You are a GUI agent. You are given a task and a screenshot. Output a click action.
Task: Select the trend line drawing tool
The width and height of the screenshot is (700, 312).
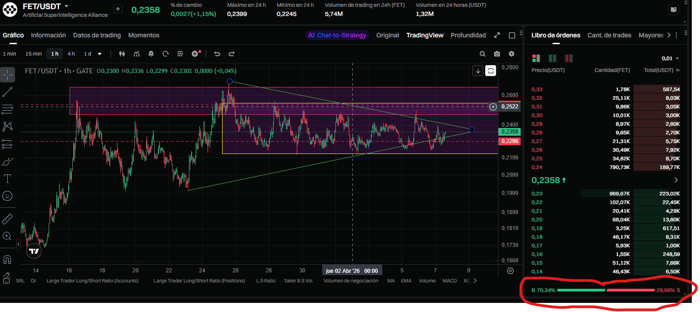coord(7,92)
